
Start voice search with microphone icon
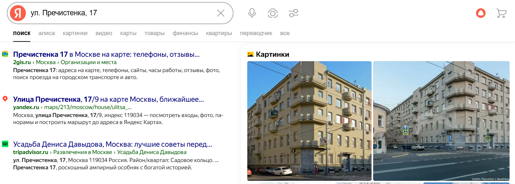[252, 13]
